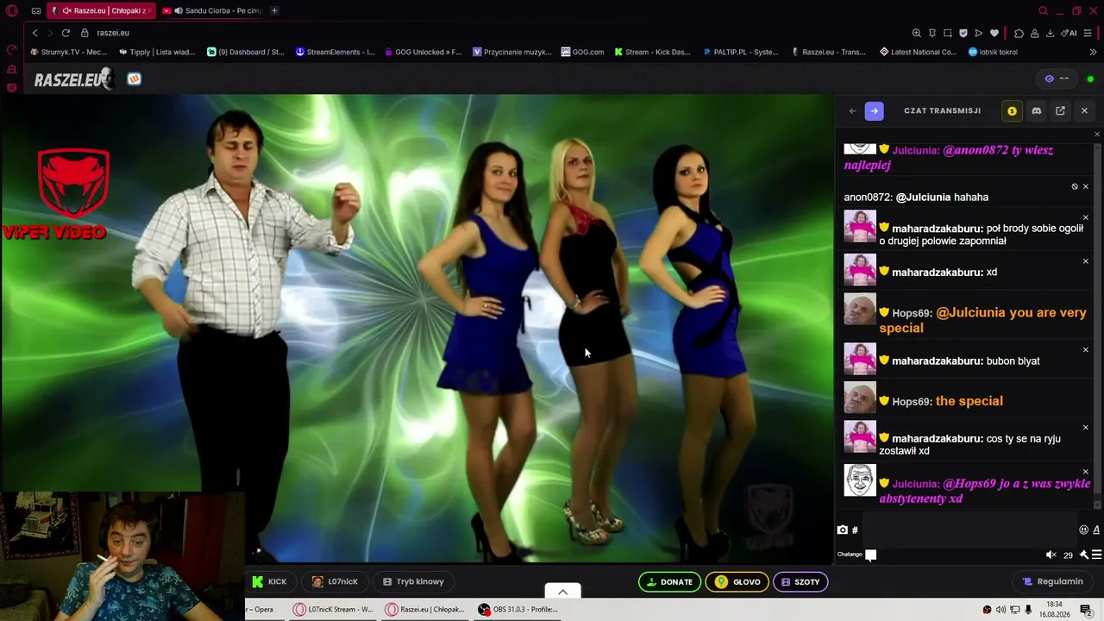This screenshot has width=1104, height=621.
Task: Reload the raszei.eu page
Action: tap(66, 33)
